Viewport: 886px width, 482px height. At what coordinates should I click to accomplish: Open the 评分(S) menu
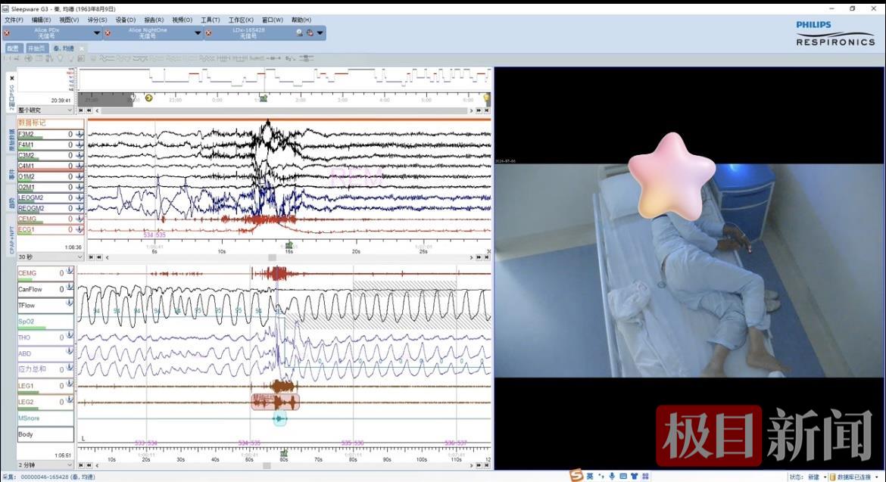[97, 20]
